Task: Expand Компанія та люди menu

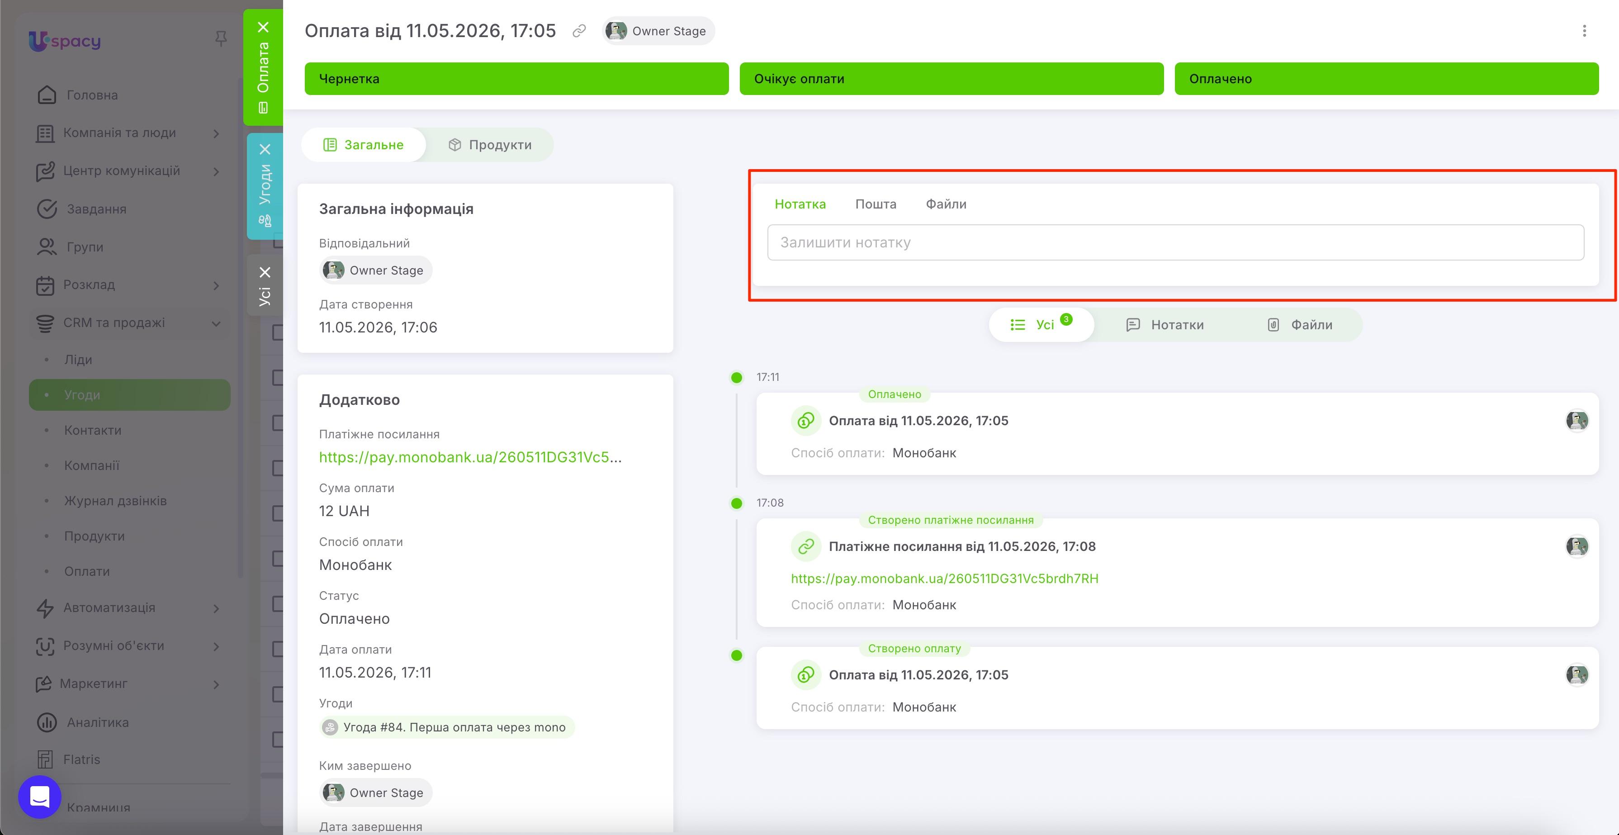Action: [x=216, y=133]
